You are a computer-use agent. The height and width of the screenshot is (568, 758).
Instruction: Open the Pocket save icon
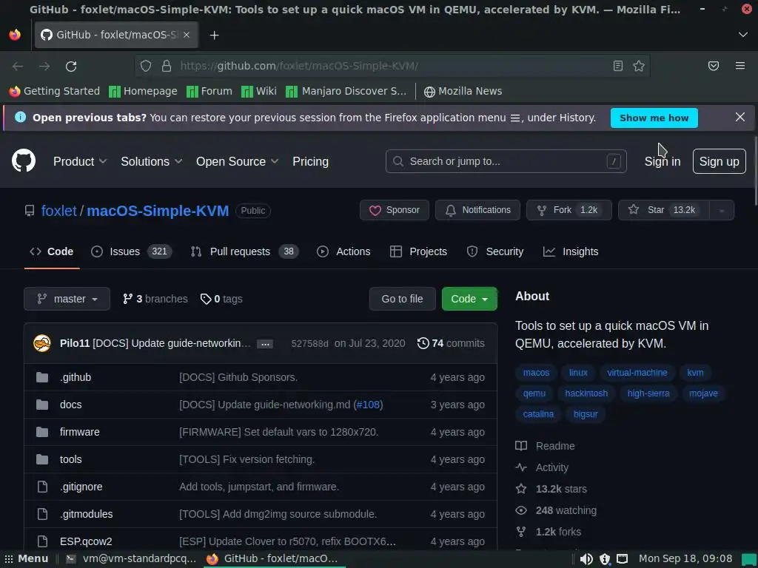tap(714, 66)
